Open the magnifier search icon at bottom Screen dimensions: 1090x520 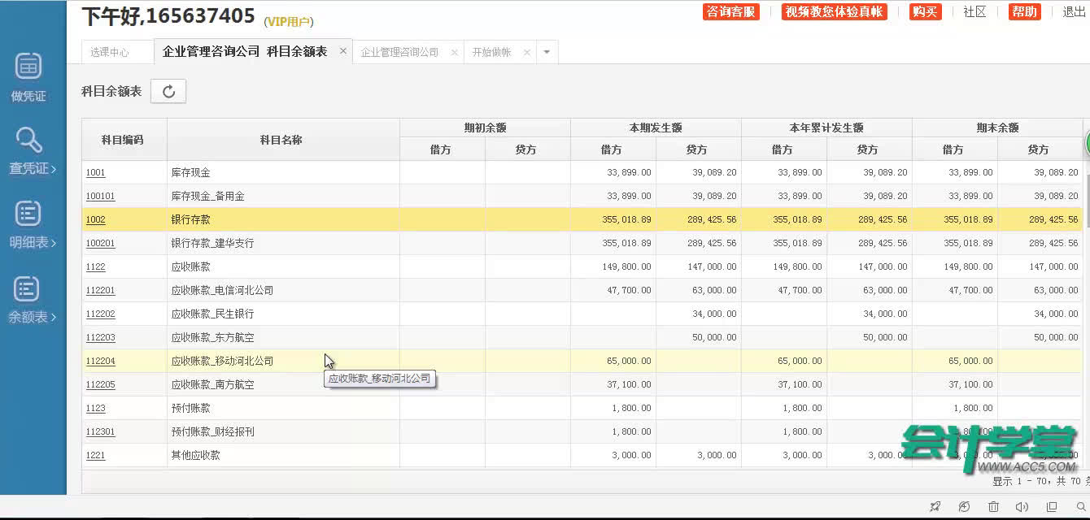coord(1081,506)
